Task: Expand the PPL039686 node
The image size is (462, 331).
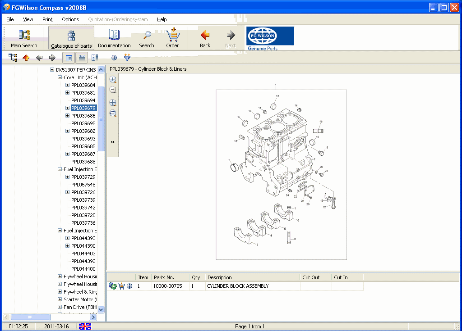Action: (68, 116)
